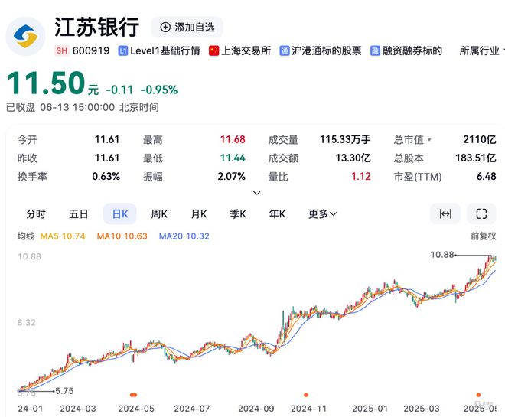The image size is (505, 417).
Task: Select the 季K chart tab
Action: tap(238, 213)
